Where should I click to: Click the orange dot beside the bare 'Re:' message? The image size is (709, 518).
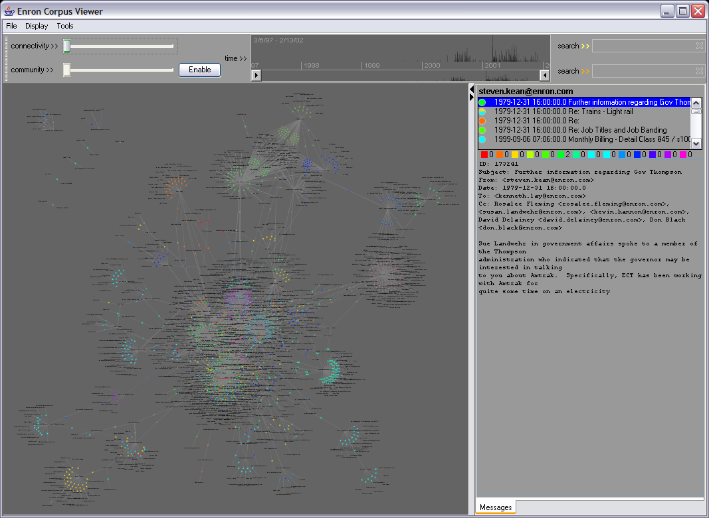tap(482, 121)
